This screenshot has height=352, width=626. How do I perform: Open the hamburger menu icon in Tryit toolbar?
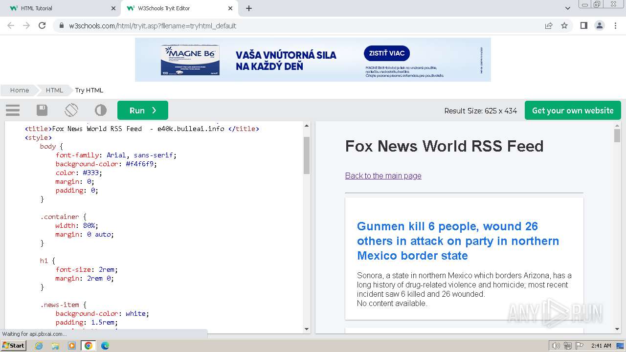13,110
